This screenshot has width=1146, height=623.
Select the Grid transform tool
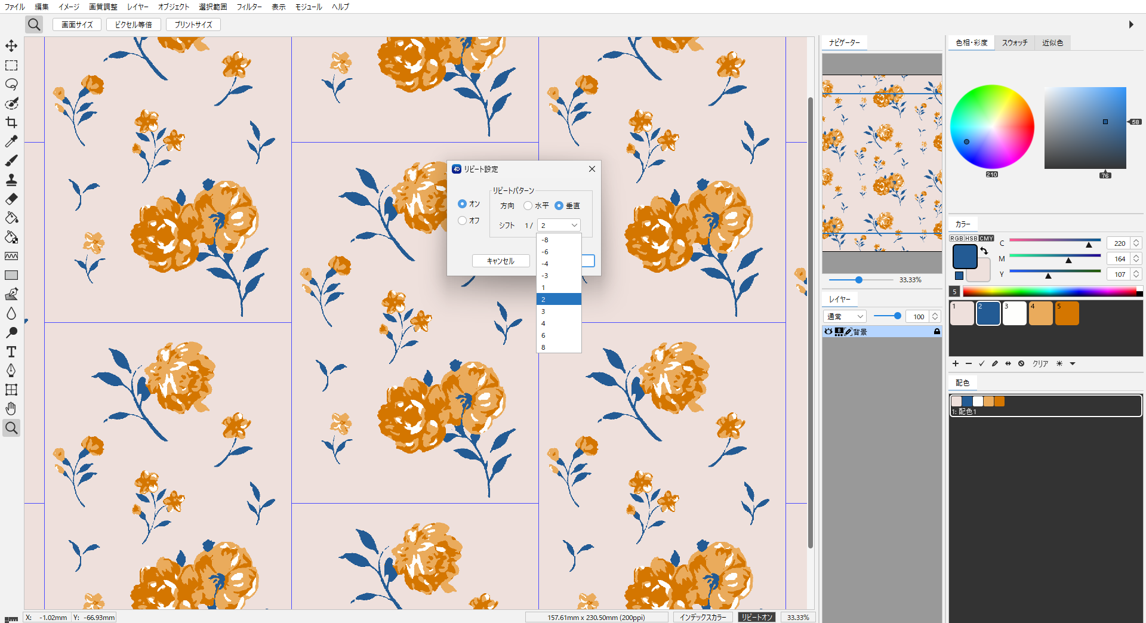pos(11,390)
